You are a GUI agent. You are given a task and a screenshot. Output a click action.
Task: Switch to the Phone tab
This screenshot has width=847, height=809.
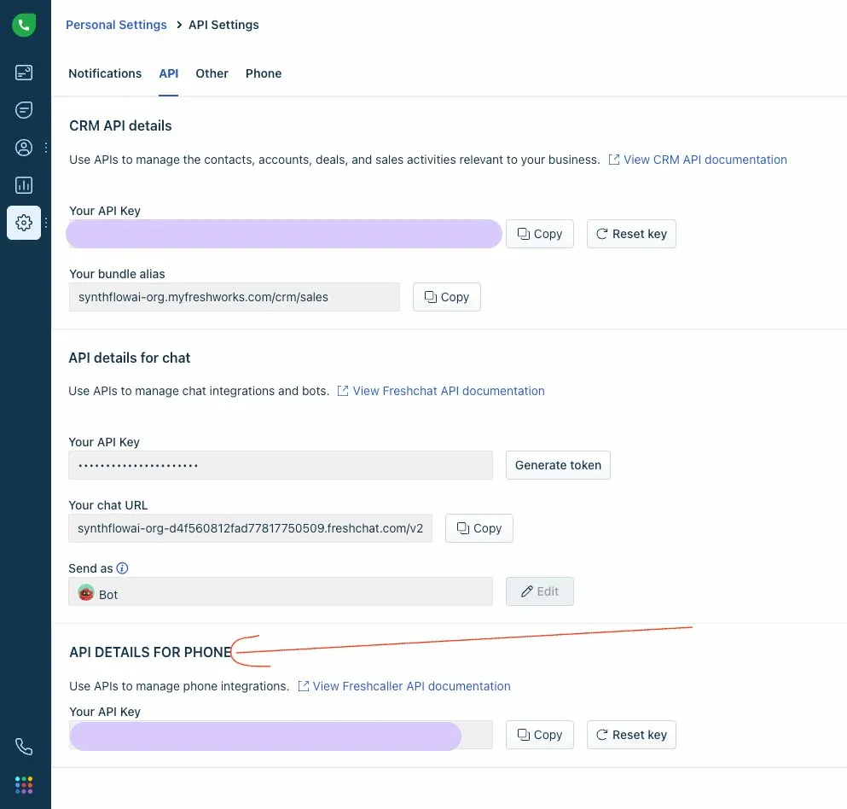coord(264,73)
